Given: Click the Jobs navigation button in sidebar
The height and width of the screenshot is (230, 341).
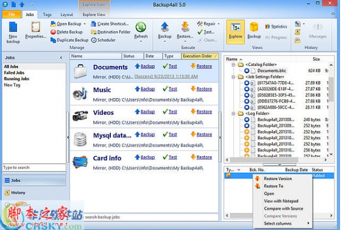Looking at the screenshot, I should coord(34,180).
